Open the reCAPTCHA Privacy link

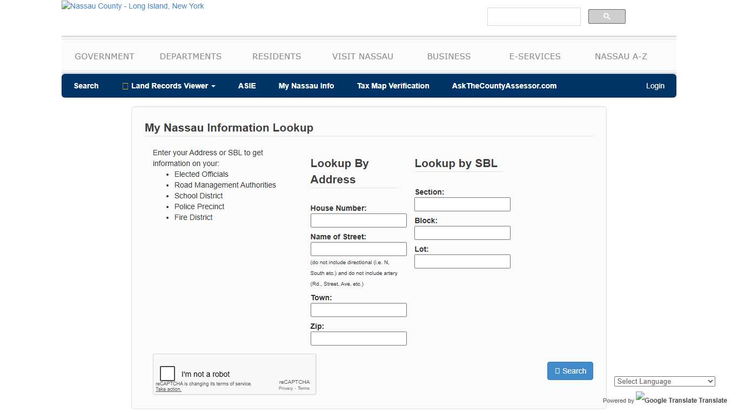[x=285, y=388]
